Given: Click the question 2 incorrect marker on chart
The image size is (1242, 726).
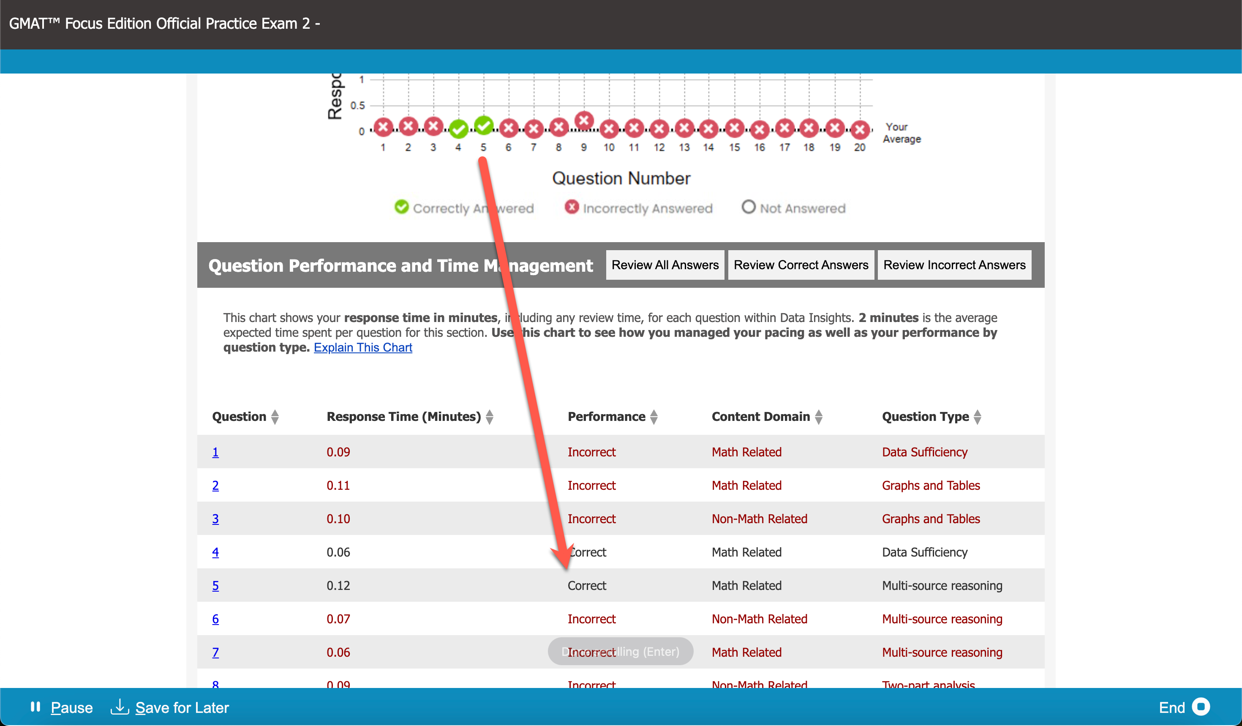Looking at the screenshot, I should [408, 126].
